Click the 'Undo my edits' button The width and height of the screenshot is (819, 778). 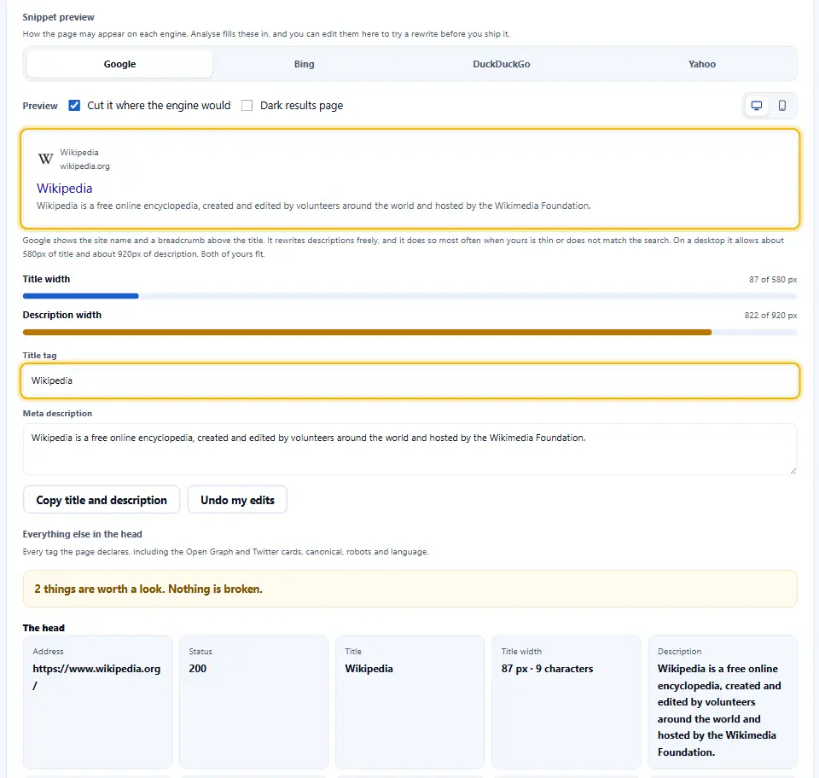point(237,500)
